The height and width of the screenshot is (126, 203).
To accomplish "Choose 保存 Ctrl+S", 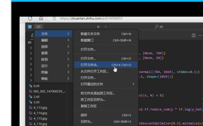I will (x=106, y=115).
